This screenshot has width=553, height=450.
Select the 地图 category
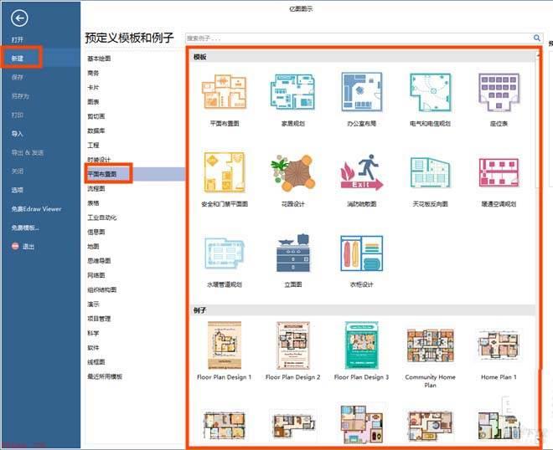click(94, 247)
